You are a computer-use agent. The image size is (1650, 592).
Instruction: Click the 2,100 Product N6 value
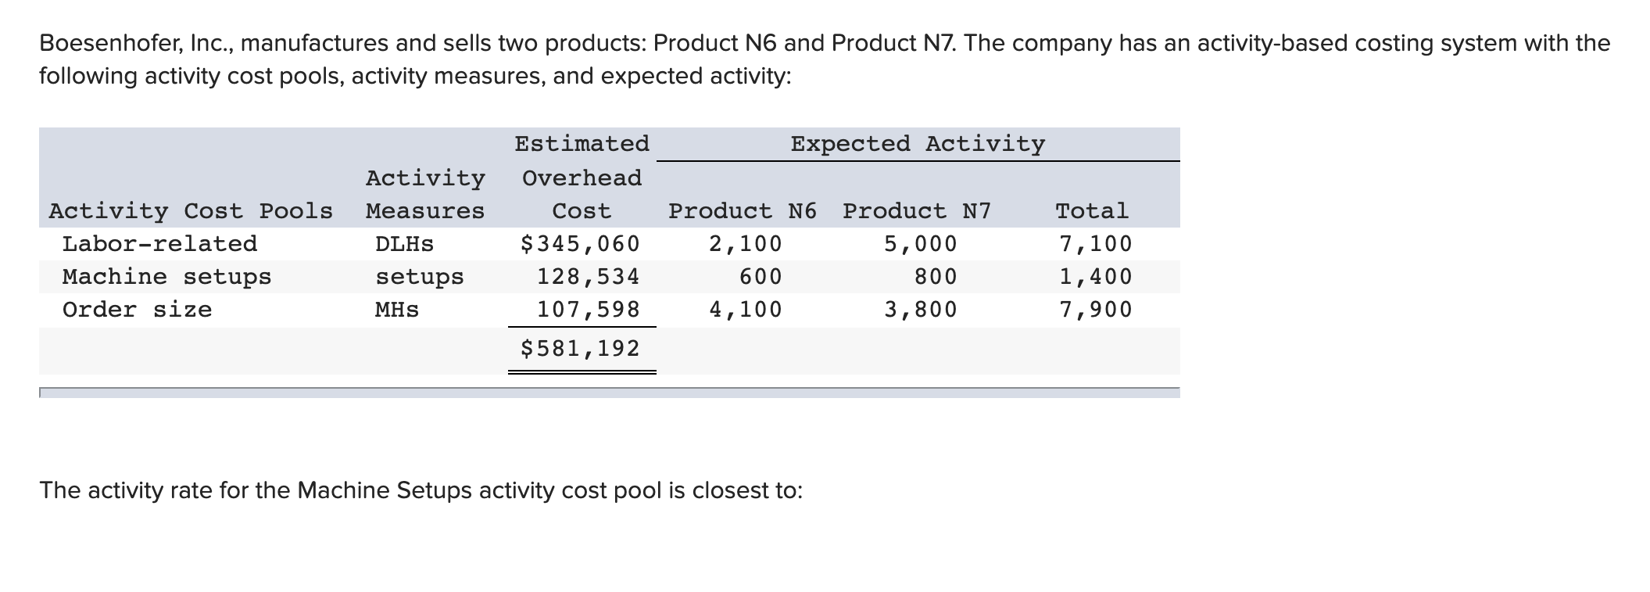745,244
